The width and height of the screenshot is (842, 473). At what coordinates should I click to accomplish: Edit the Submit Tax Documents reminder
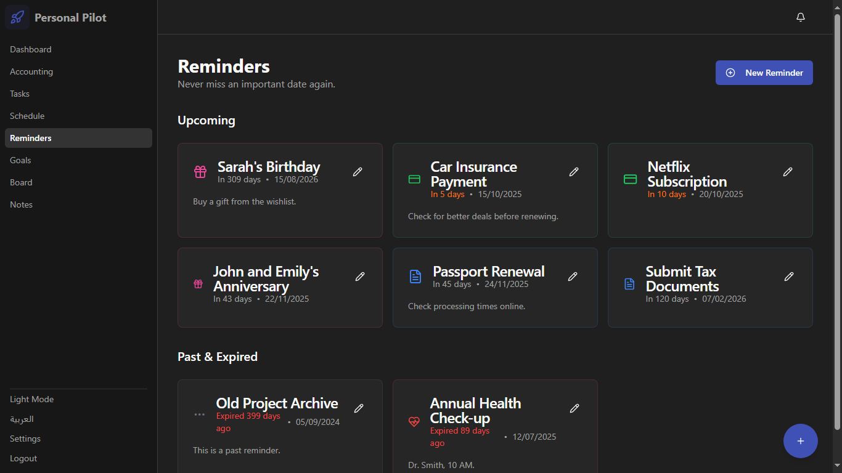pyautogui.click(x=788, y=277)
